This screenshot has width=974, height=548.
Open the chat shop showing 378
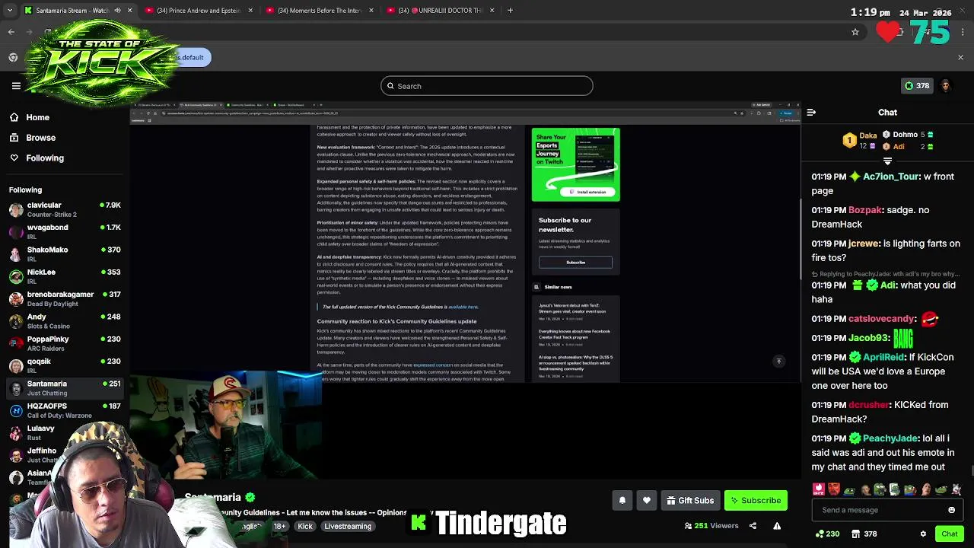(864, 534)
